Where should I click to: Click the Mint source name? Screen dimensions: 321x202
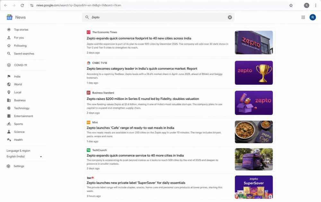(95, 122)
